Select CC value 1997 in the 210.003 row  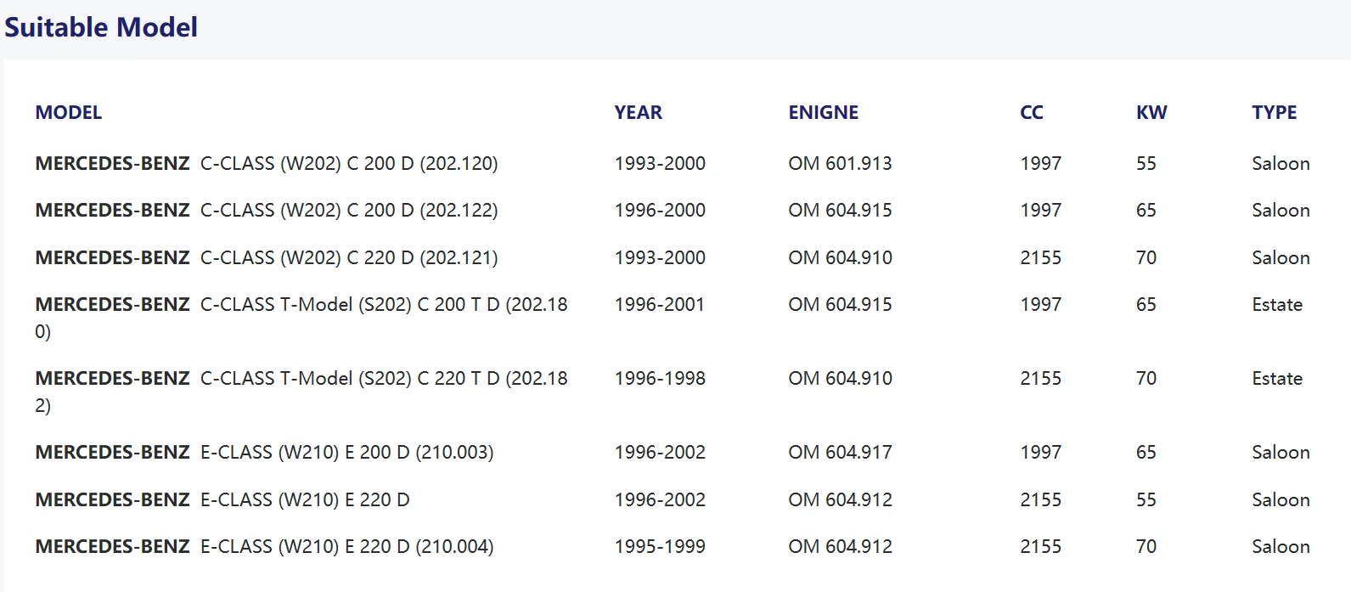(x=1041, y=452)
